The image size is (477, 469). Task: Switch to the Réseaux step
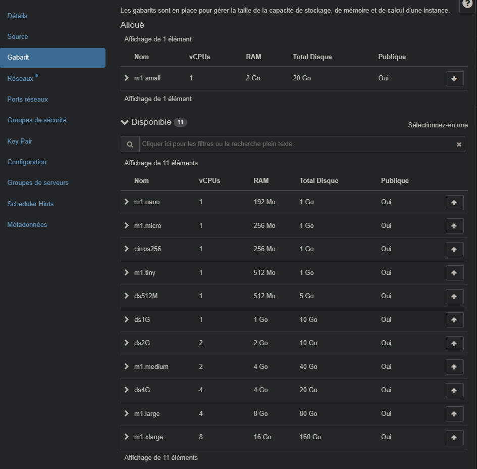[x=20, y=79]
